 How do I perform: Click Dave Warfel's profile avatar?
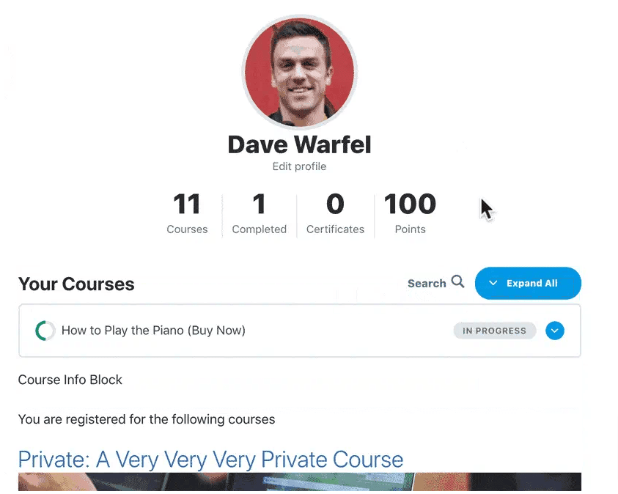pos(300,72)
